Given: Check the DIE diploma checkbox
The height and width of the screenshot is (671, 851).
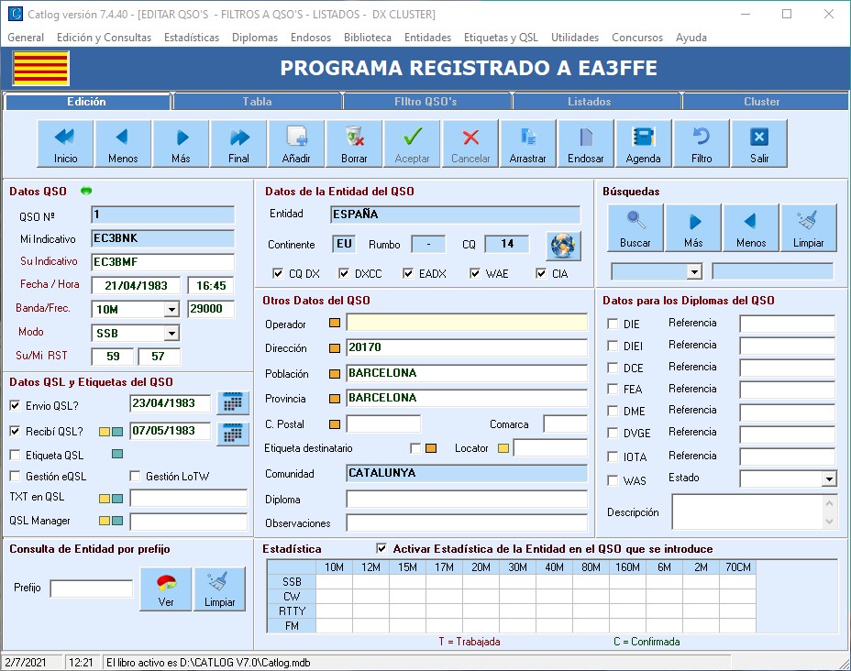Looking at the screenshot, I should [x=613, y=324].
